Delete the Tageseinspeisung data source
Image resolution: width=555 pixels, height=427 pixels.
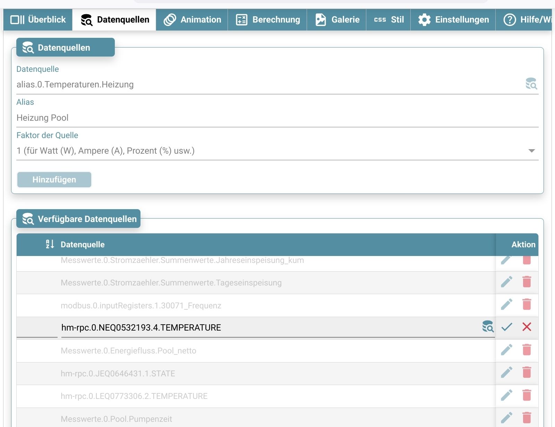coord(527,282)
